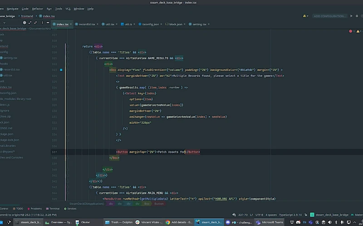Open the VCS menu
The image size is (363, 226).
[x=68, y=9]
